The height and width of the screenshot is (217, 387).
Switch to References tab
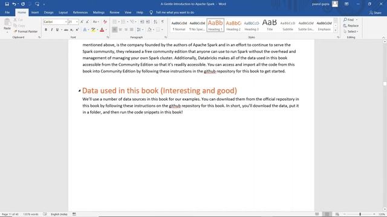click(x=80, y=13)
